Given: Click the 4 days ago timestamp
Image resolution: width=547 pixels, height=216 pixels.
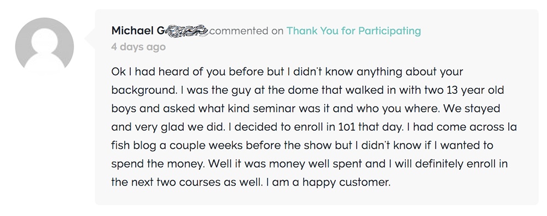Looking at the screenshot, I should coord(138,47).
